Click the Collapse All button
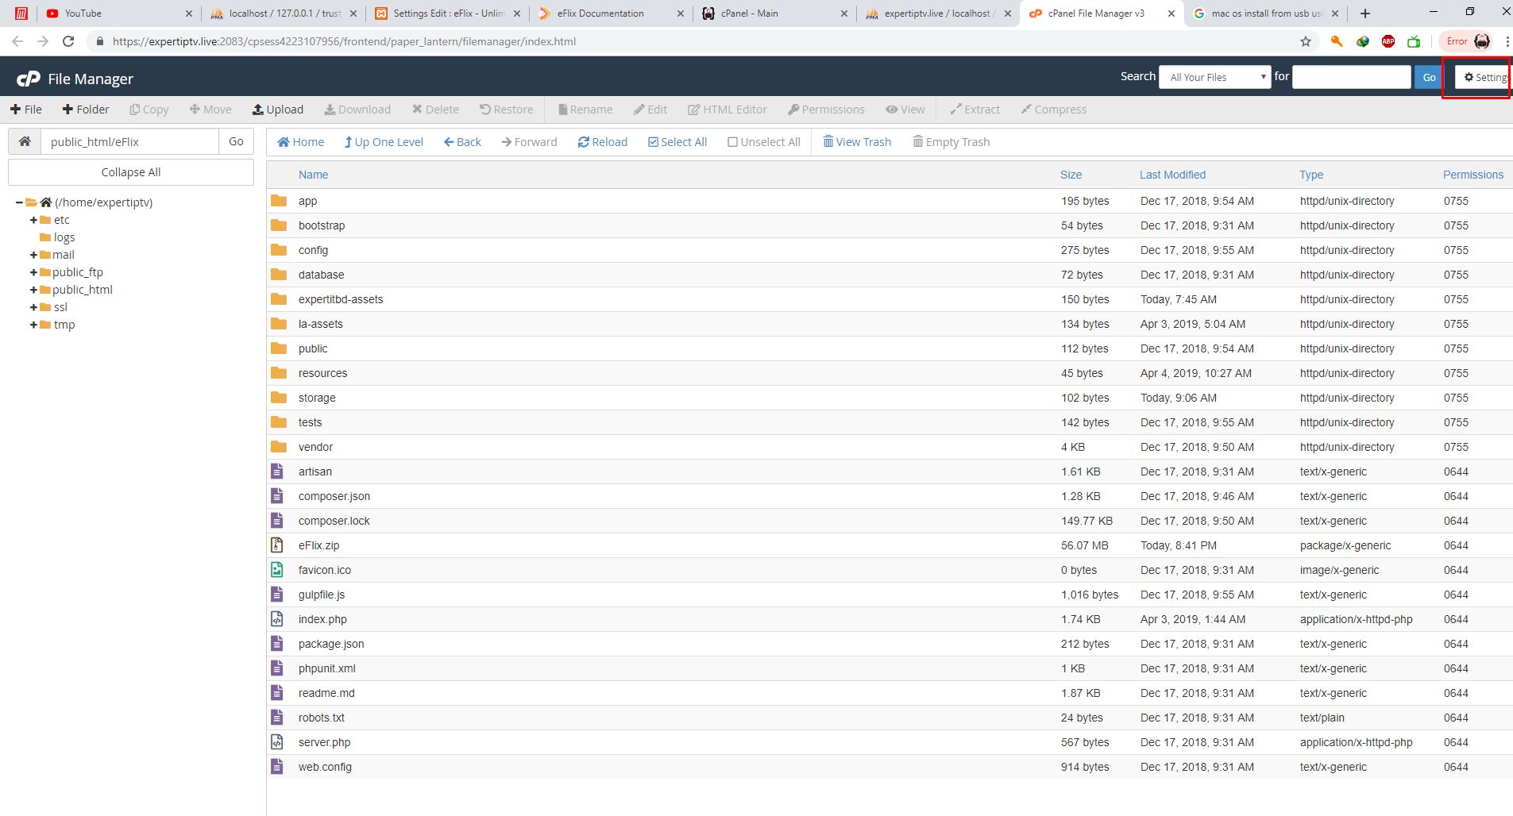Viewport: 1513px width, 816px height. click(x=131, y=172)
